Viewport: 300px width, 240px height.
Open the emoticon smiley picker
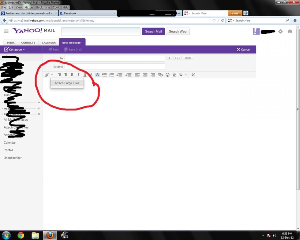pyautogui.click(x=167, y=75)
